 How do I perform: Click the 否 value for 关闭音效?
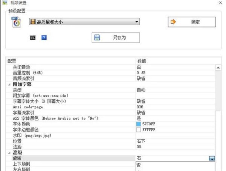coord(139,67)
